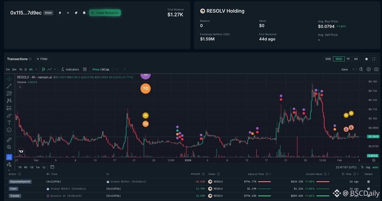Image resolution: width=382 pixels, height=201 pixels.
Task: Select the trend line drawing tool
Action: click(x=9, y=86)
